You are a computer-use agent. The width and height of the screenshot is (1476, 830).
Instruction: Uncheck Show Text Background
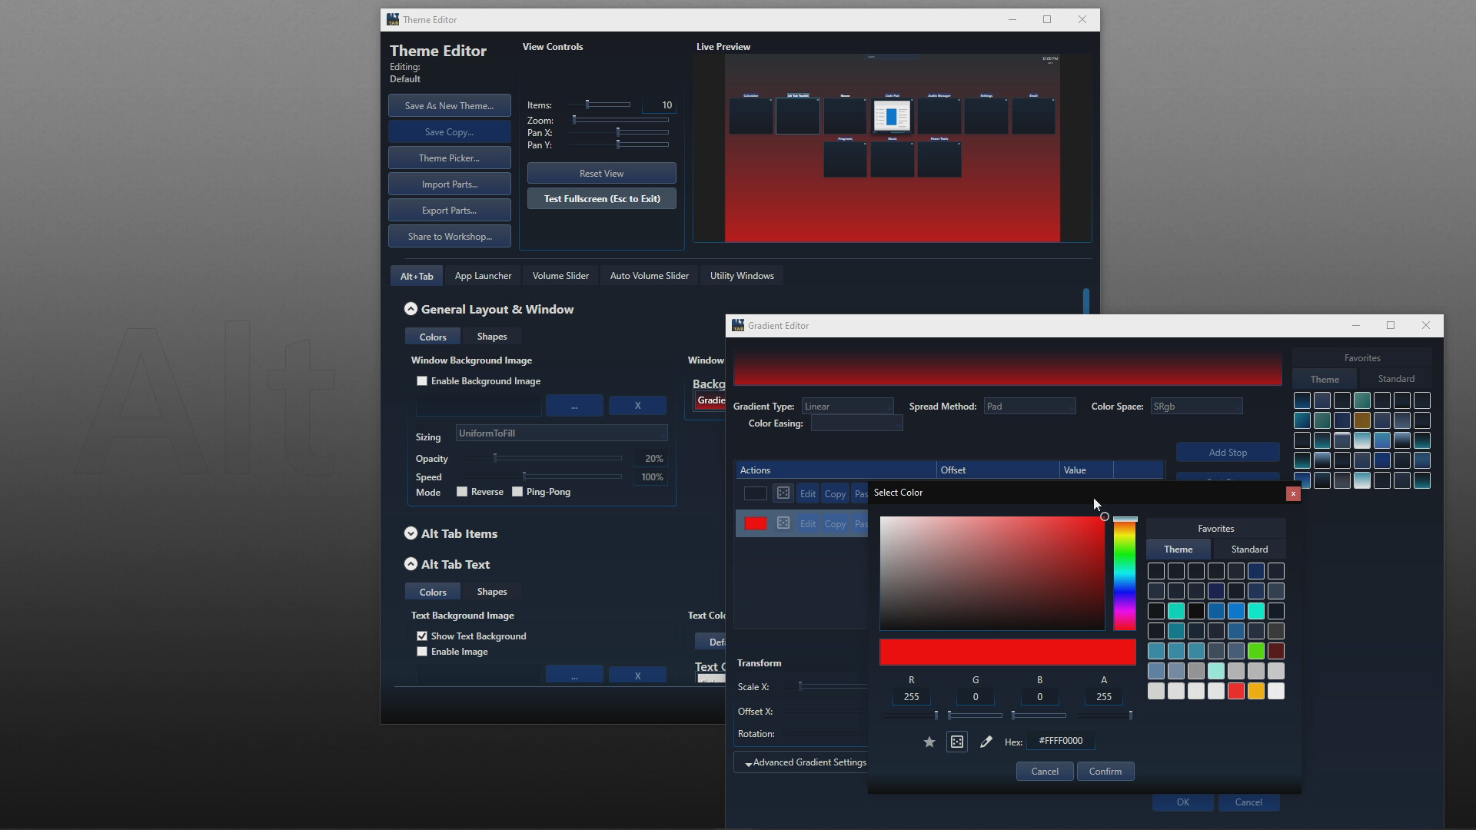point(422,636)
